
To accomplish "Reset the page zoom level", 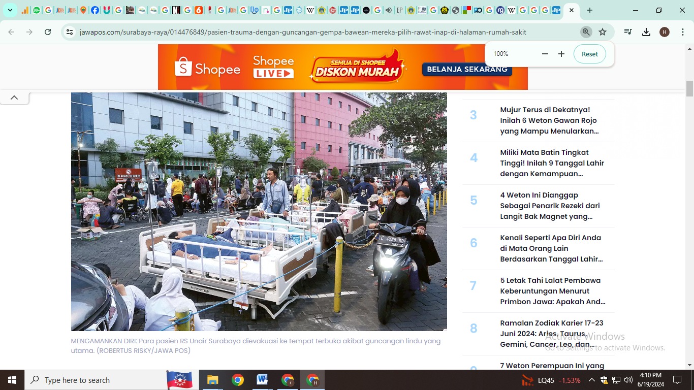I will pos(590,54).
